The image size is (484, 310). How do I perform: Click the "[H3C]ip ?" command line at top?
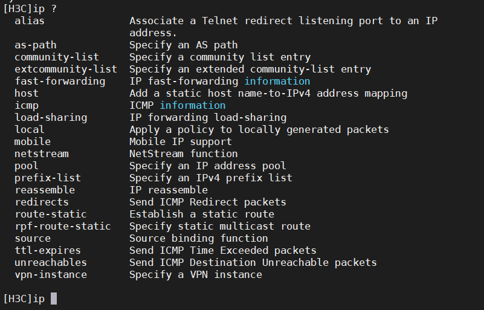coord(33,8)
